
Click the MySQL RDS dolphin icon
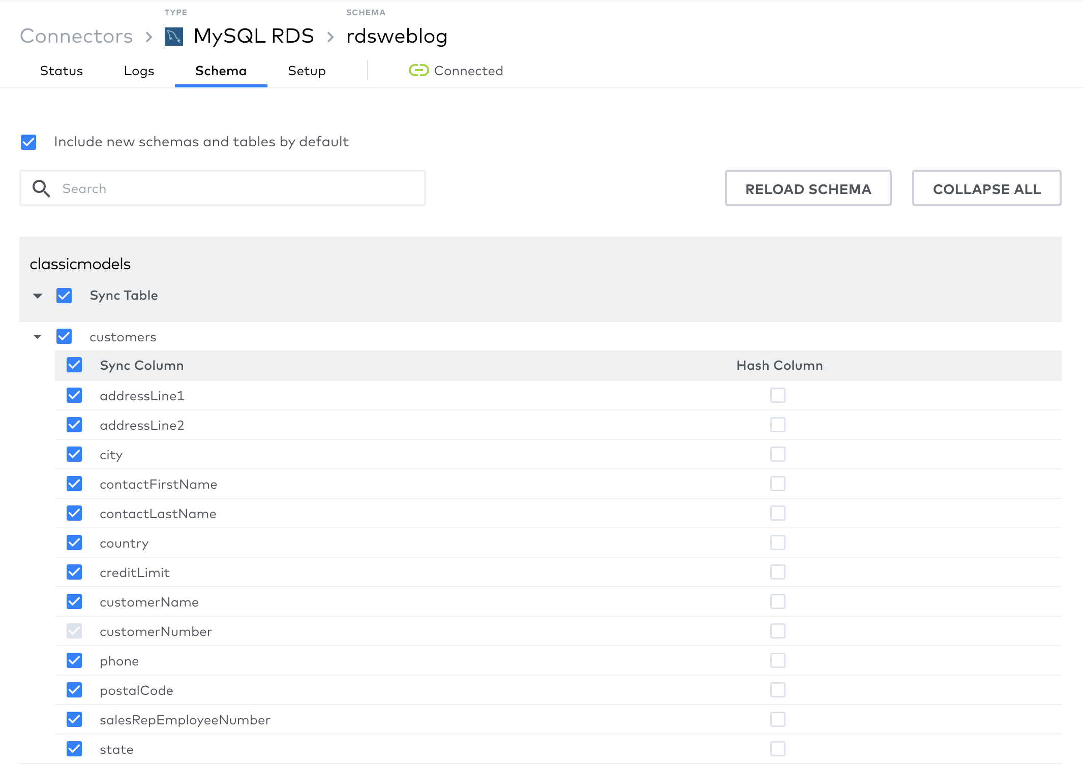click(x=173, y=37)
